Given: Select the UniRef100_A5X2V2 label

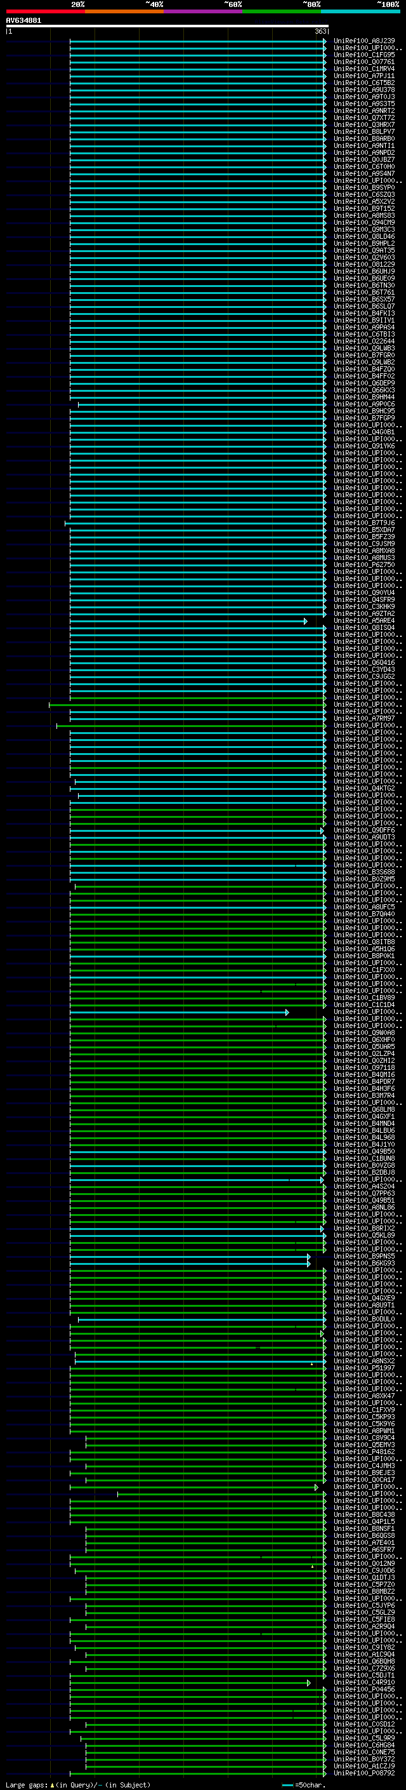Looking at the screenshot, I should tap(363, 201).
